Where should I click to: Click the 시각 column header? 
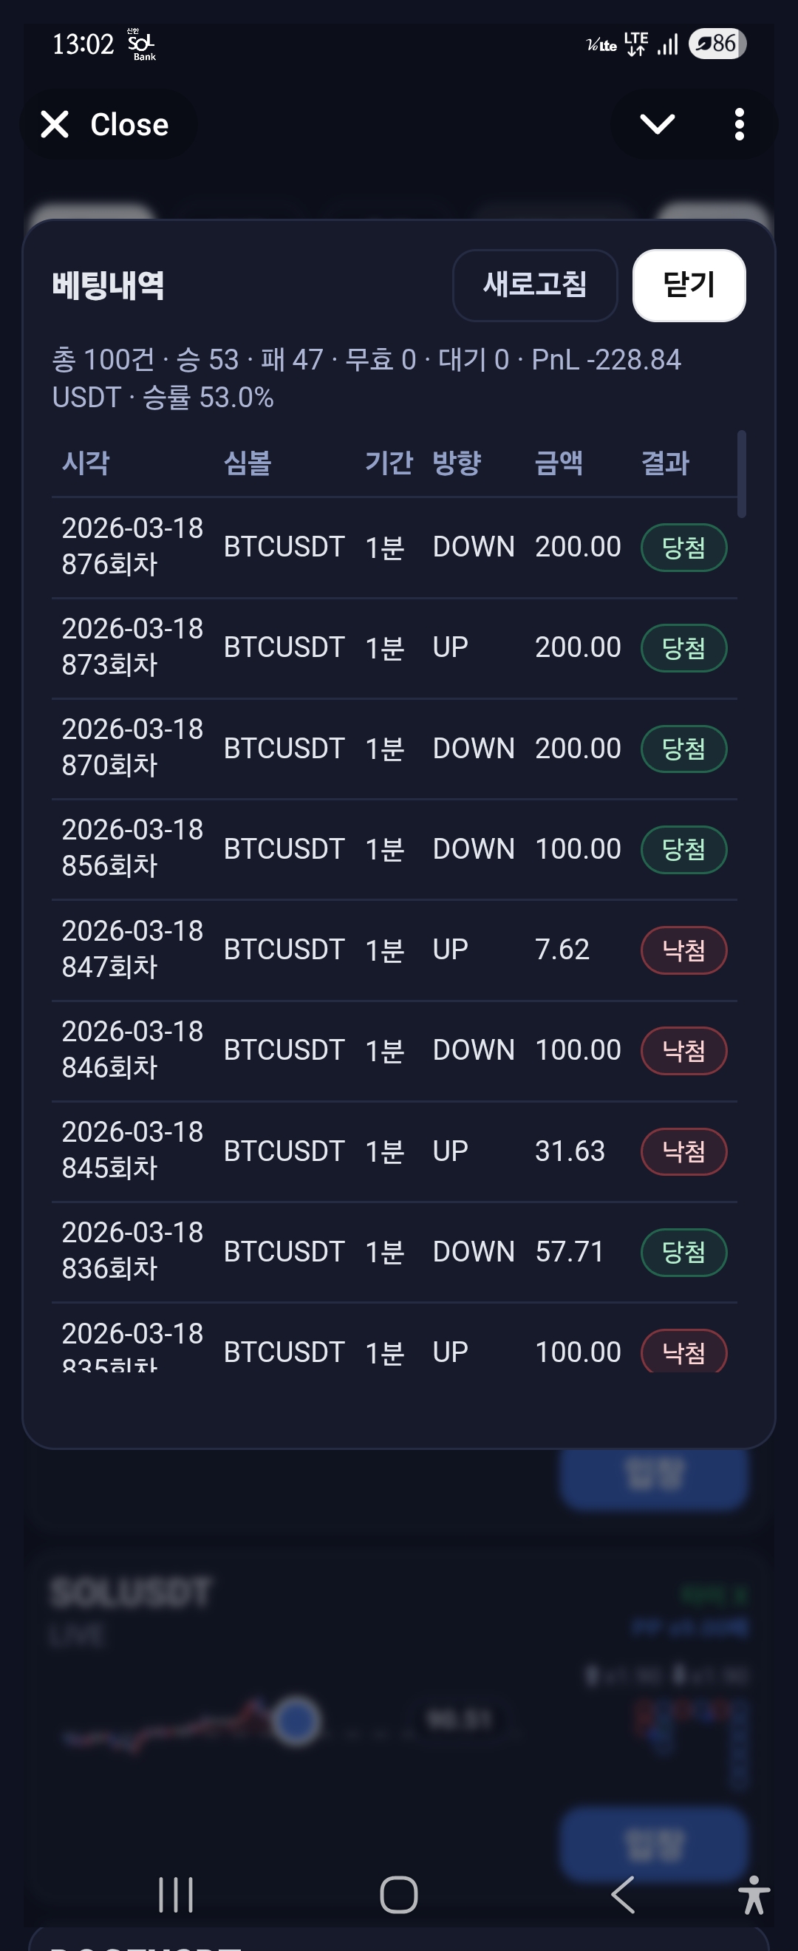pos(86,462)
